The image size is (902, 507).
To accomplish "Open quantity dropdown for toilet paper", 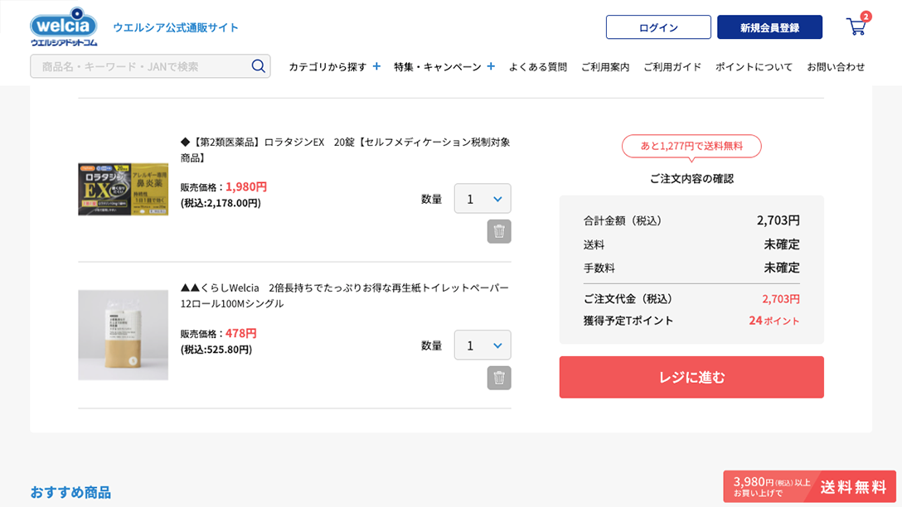I will pos(483,345).
